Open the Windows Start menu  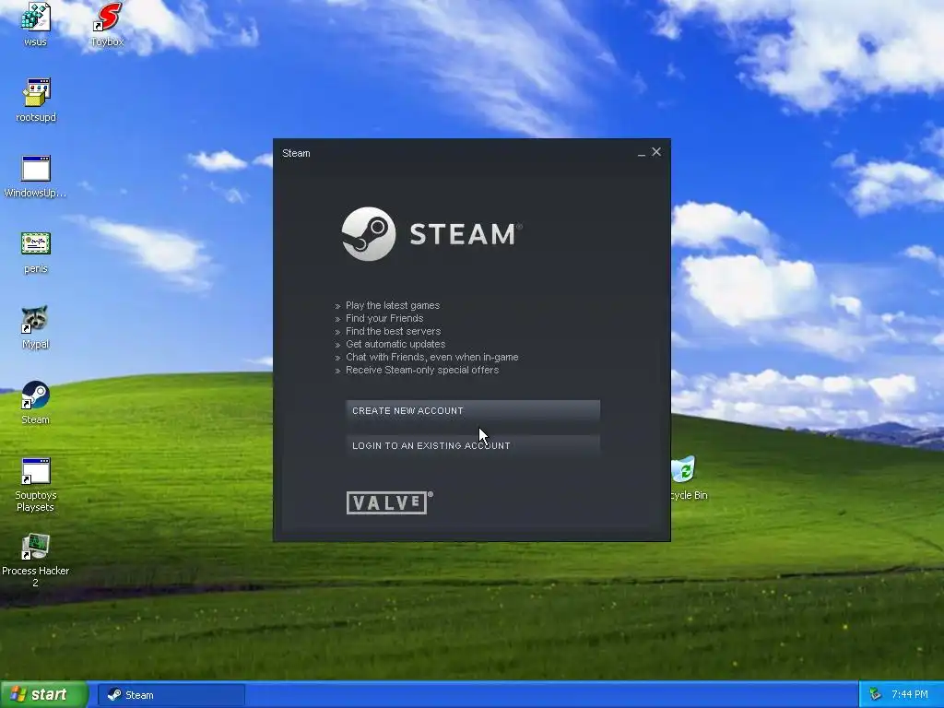tap(44, 694)
